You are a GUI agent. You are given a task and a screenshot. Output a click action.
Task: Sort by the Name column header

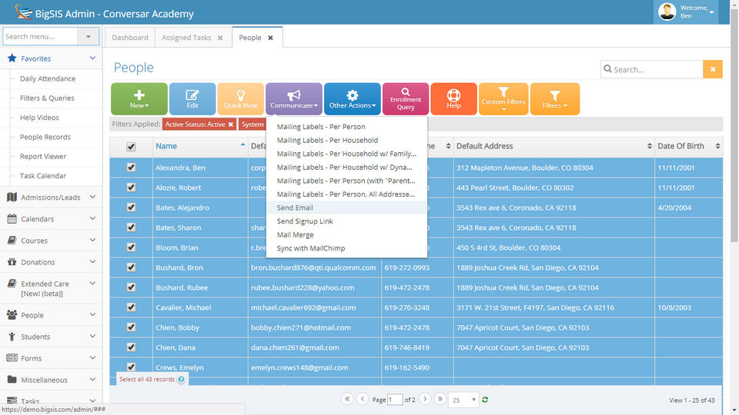[x=200, y=146]
